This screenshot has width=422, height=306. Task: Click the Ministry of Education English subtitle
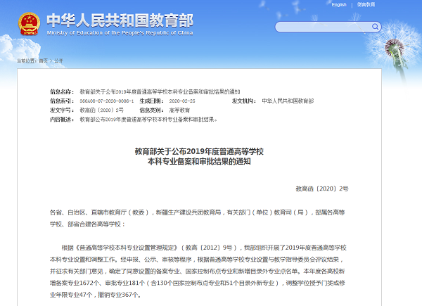[x=119, y=33]
